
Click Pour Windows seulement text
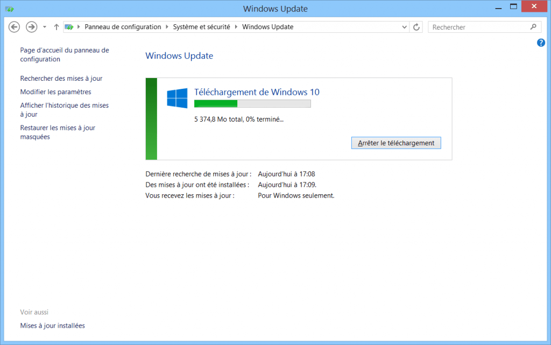coord(296,196)
